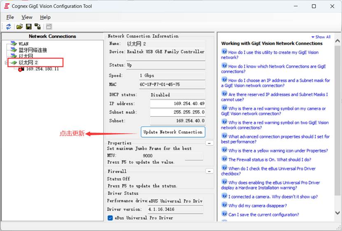This screenshot has height=231, width=342.
Task: Click the network devices toolbar icon
Action: [x=37, y=27]
